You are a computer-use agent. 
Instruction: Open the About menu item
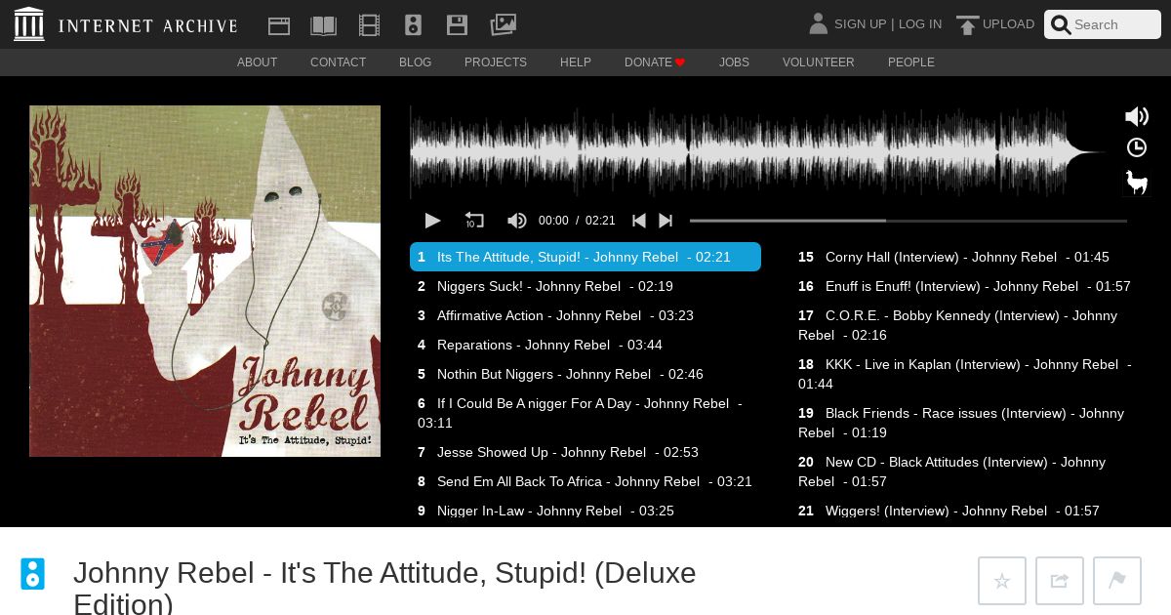[257, 62]
